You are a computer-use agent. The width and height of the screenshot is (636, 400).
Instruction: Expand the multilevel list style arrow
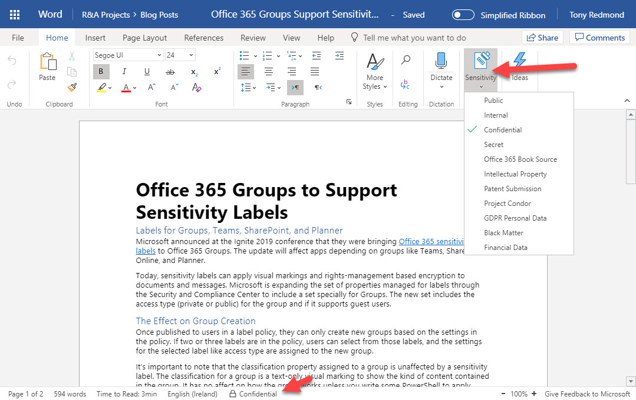pos(301,56)
